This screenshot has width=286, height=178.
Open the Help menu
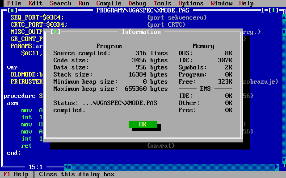click(x=246, y=3)
